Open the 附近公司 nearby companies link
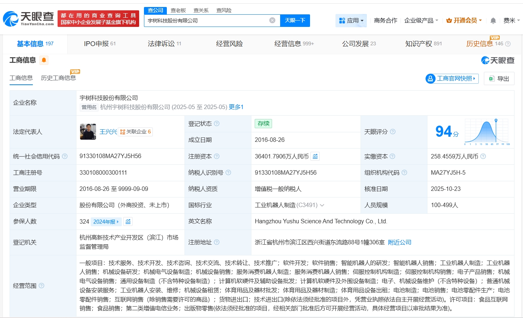Viewport: 523px width, 318px height. pos(399,242)
